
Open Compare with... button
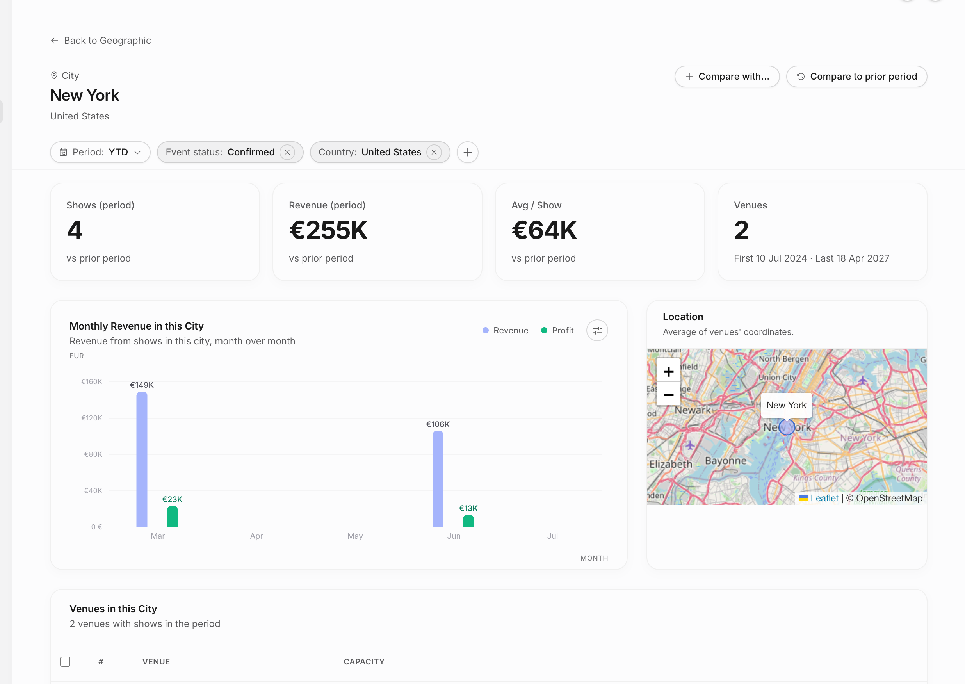(727, 76)
